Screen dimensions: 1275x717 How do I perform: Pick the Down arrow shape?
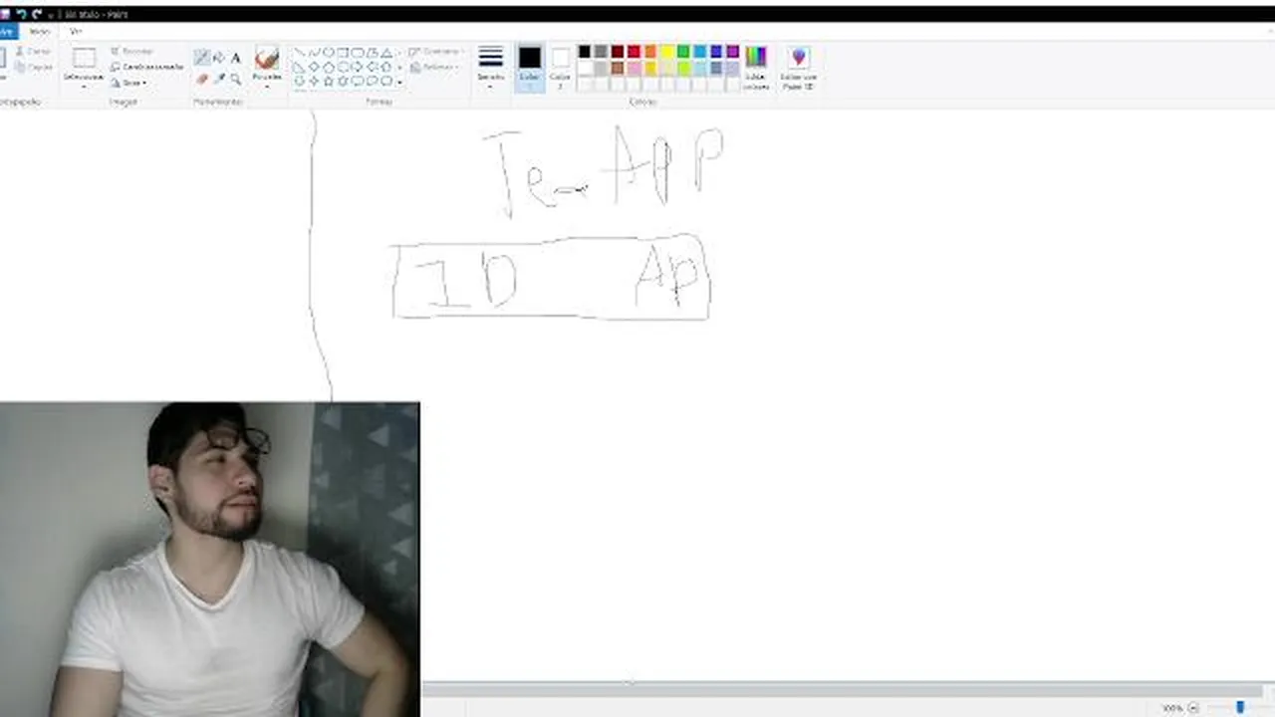[x=299, y=81]
